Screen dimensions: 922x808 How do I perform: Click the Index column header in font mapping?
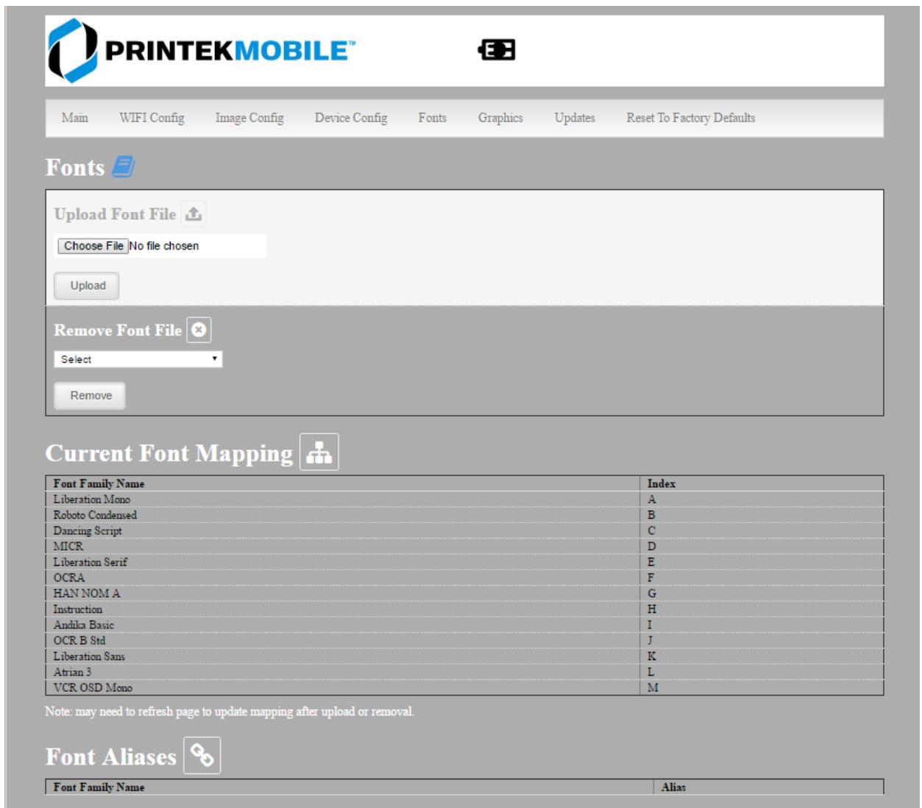(662, 483)
